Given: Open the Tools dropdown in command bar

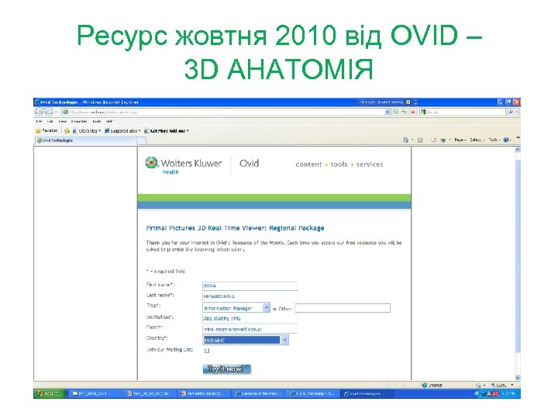Looking at the screenshot, I should coord(494,140).
